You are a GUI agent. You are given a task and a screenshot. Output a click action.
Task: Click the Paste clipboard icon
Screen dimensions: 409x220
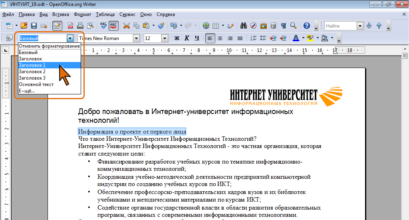146,26
